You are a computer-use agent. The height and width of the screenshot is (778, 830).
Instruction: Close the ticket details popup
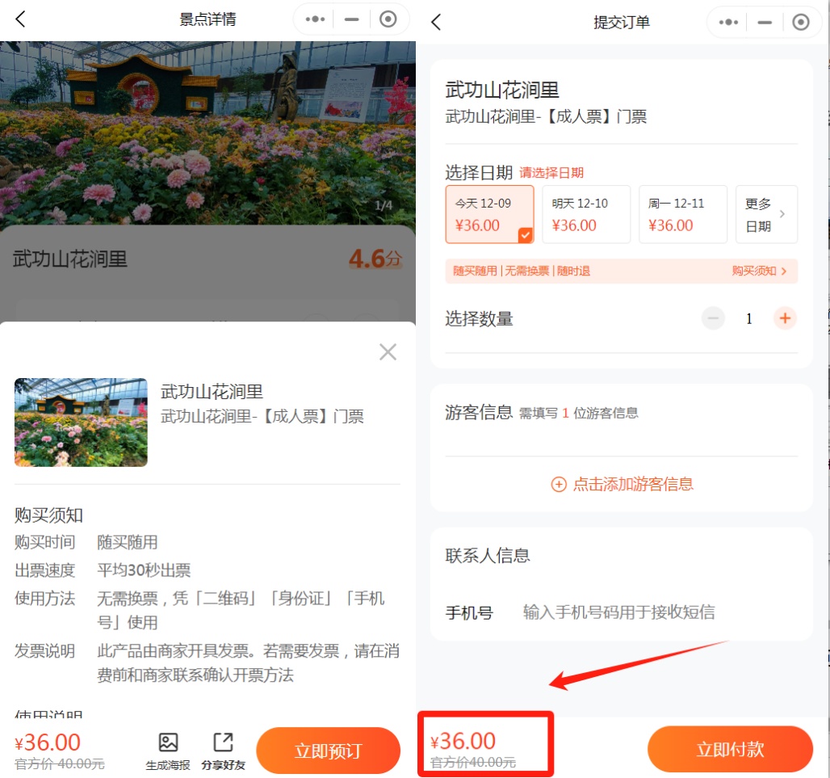coord(388,352)
